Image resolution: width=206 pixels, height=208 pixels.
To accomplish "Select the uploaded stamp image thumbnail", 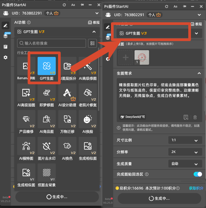I will 142,57.
